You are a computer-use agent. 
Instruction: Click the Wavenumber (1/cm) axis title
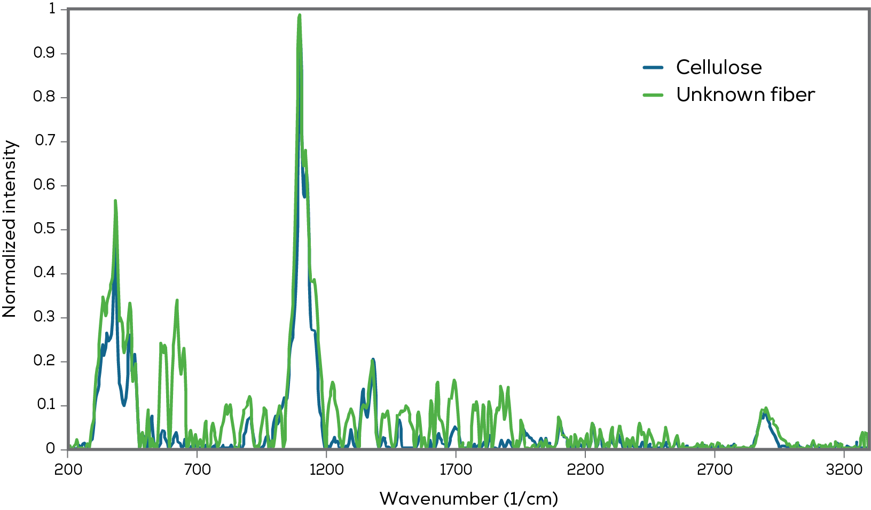(x=469, y=499)
